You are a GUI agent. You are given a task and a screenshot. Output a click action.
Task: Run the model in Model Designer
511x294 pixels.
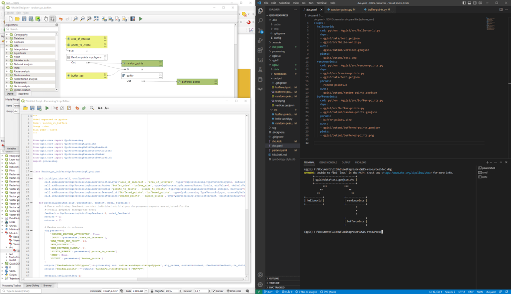click(140, 19)
